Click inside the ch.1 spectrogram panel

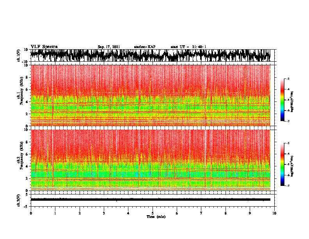[x=150, y=95]
